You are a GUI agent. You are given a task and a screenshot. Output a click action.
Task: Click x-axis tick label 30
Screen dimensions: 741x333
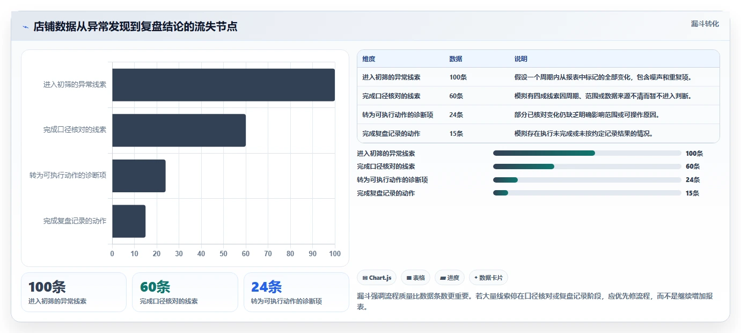179,254
